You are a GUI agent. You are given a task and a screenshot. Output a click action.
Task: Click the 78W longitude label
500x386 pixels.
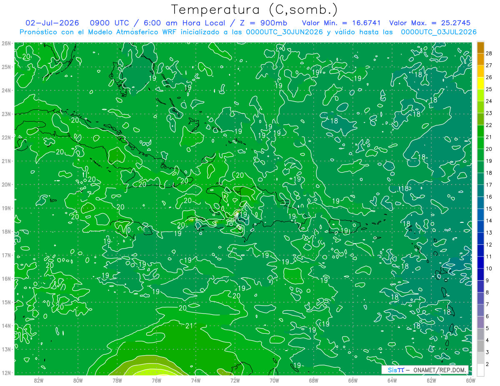coord(117,380)
